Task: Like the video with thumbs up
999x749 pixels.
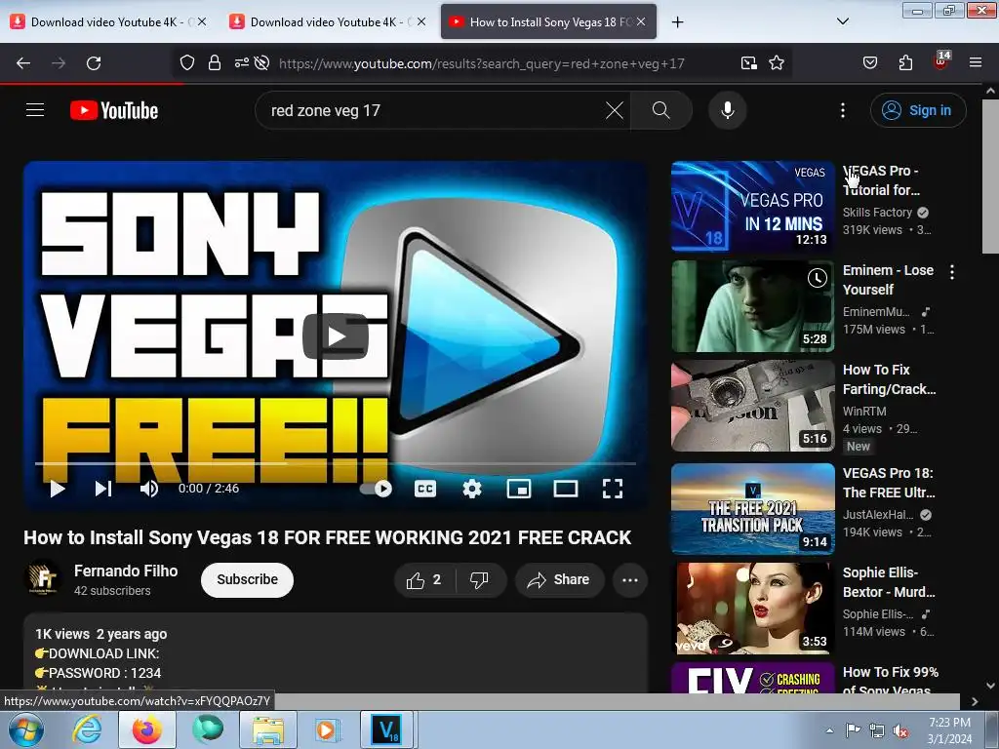Action: click(x=424, y=579)
